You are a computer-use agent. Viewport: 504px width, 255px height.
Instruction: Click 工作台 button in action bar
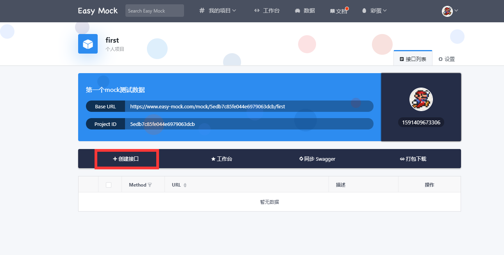click(222, 159)
